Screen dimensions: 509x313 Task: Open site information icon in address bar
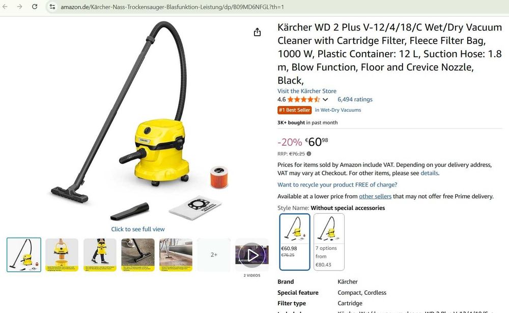point(52,7)
